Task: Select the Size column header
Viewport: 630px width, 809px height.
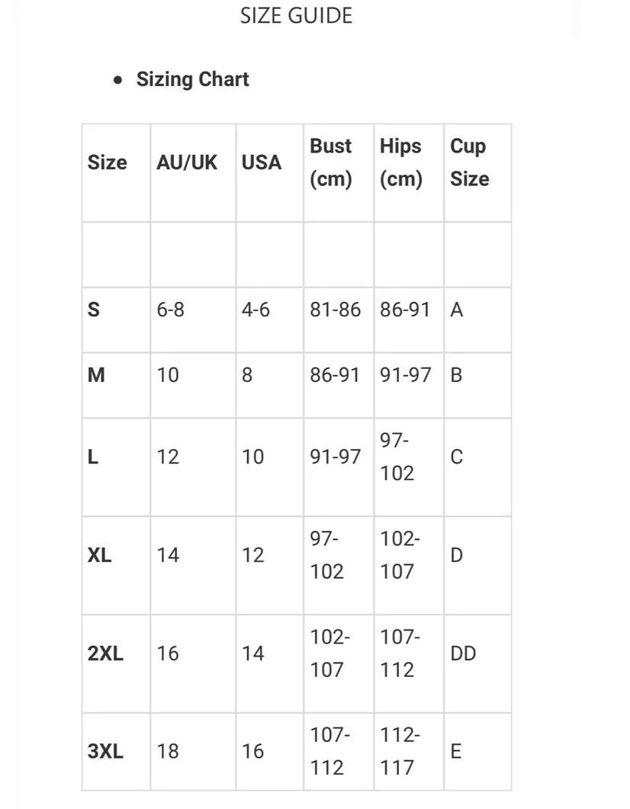Action: 108,162
